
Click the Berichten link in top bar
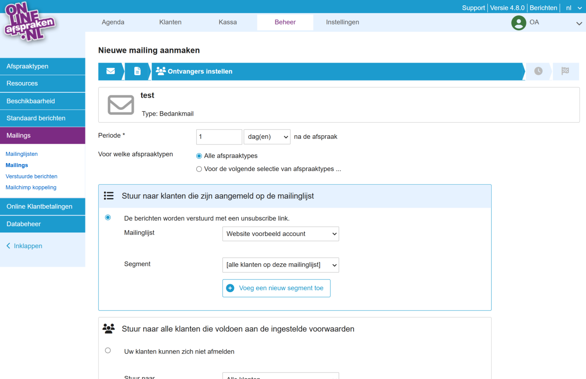pyautogui.click(x=544, y=8)
